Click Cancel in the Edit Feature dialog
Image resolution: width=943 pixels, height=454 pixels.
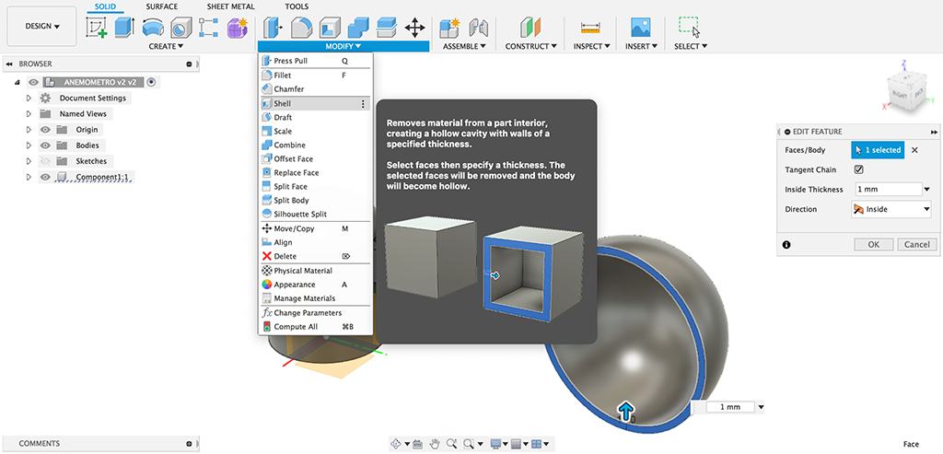point(917,244)
